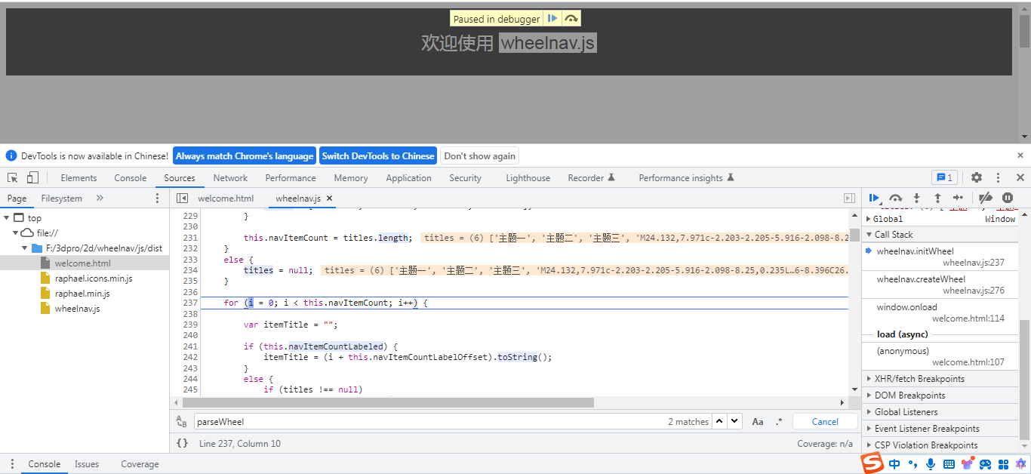Open the Customize DevTools three-dot menu
Image resolution: width=1031 pixels, height=474 pixels.
[x=998, y=178]
